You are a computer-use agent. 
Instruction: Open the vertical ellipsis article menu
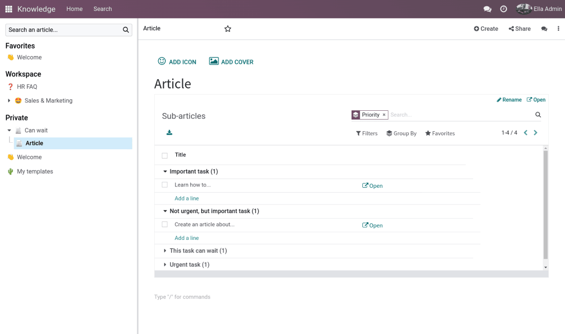point(558,29)
